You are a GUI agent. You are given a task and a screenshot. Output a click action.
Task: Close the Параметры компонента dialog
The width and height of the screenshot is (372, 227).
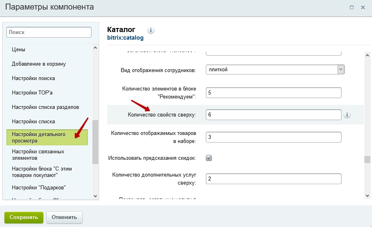tap(363, 8)
